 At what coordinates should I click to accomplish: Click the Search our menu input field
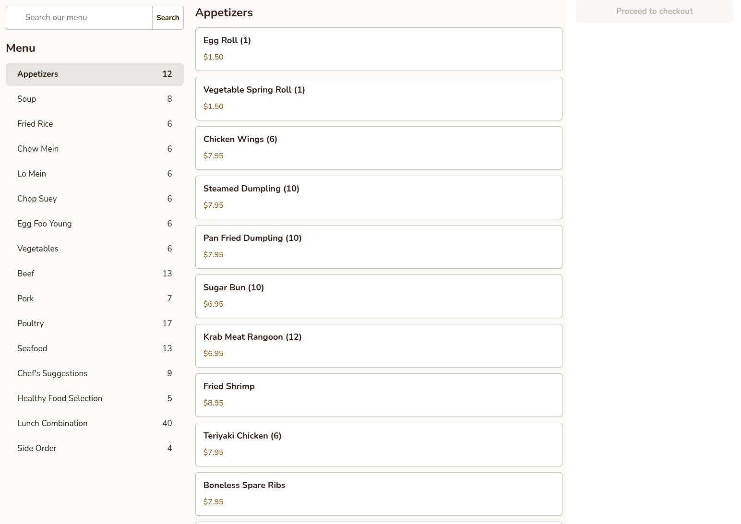pyautogui.click(x=79, y=18)
